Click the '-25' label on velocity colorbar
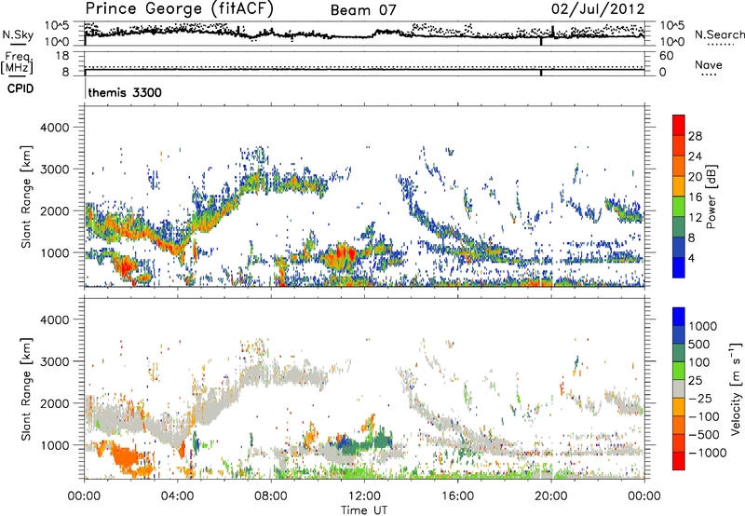This screenshot has width=745, height=516. click(700, 398)
